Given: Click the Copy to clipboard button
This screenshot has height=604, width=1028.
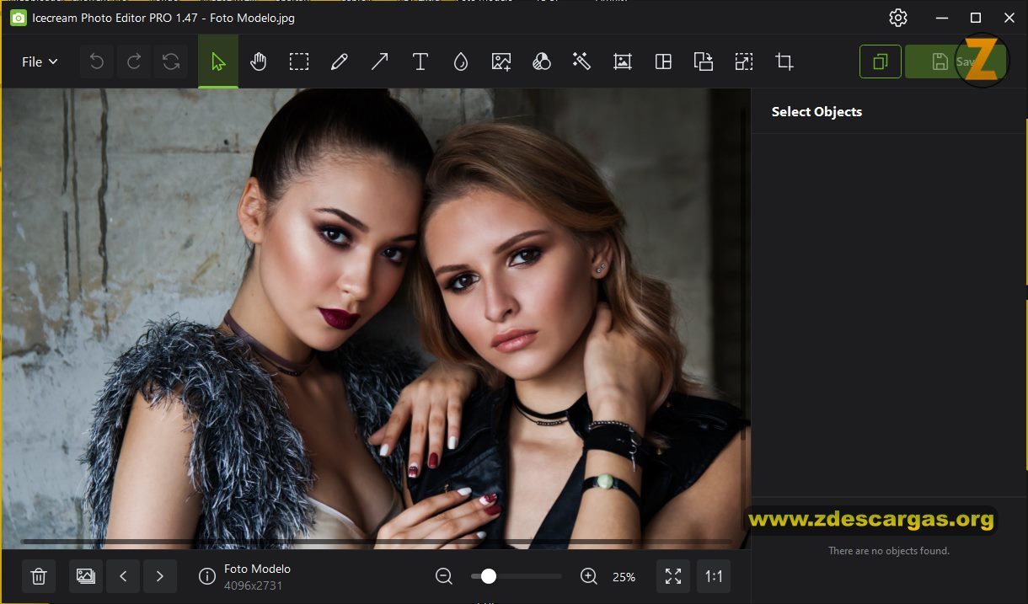Looking at the screenshot, I should point(881,61).
